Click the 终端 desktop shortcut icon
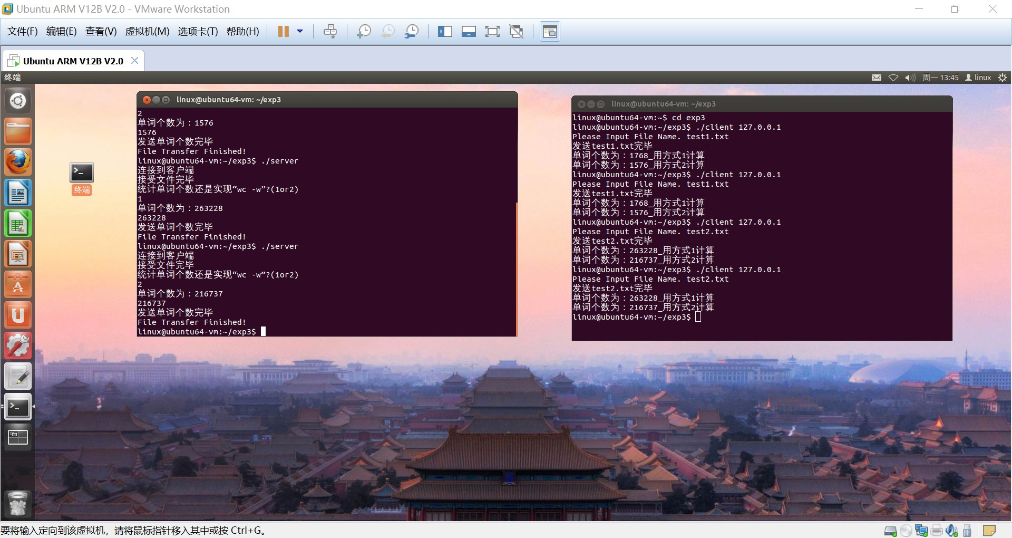1012x538 pixels. tap(82, 179)
